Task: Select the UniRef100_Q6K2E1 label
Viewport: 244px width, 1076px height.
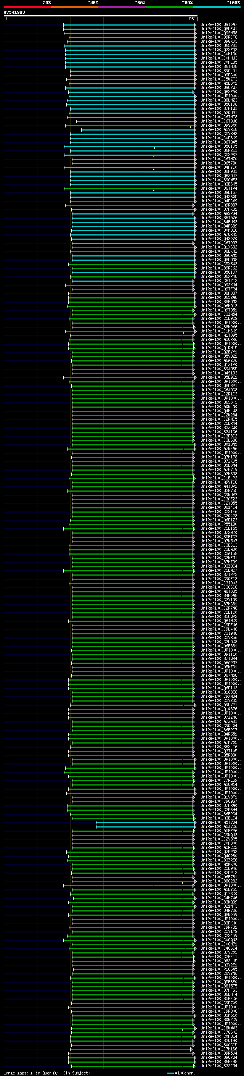Action: click(x=218, y=150)
